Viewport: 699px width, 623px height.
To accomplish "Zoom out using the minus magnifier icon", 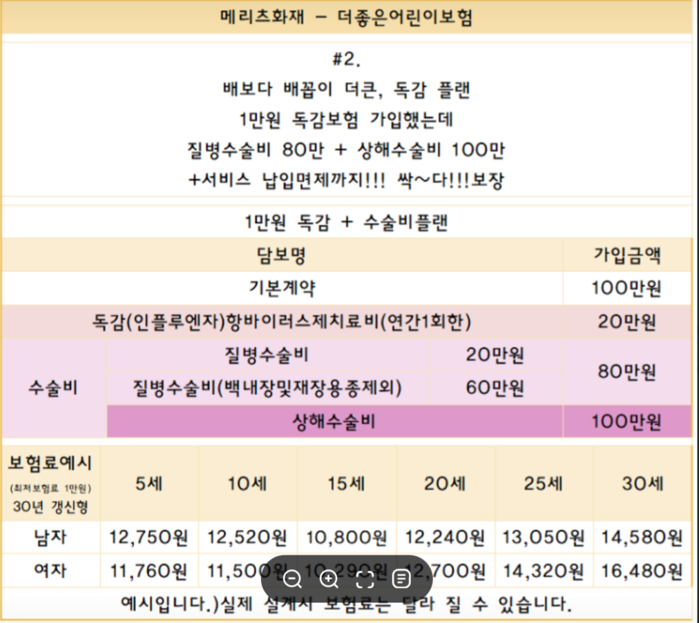I will point(292,579).
